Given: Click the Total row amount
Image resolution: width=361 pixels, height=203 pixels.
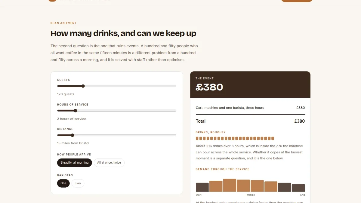Looking at the screenshot, I should coord(299,121).
